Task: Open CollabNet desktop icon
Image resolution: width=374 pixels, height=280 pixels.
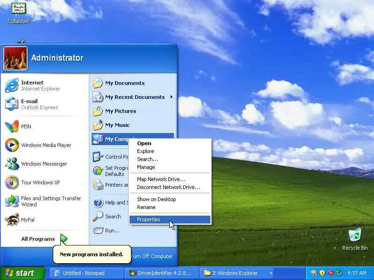Action: (18, 8)
